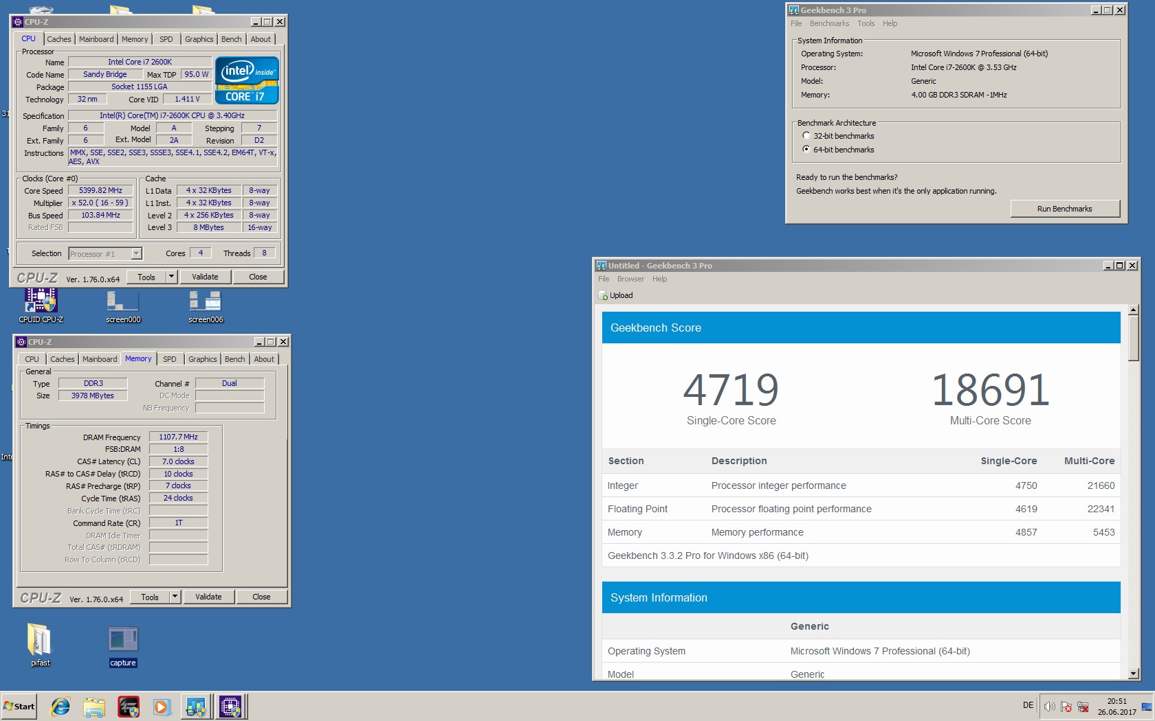Click the network disconnected tray icon
Image resolution: width=1155 pixels, height=721 pixels.
(1083, 707)
